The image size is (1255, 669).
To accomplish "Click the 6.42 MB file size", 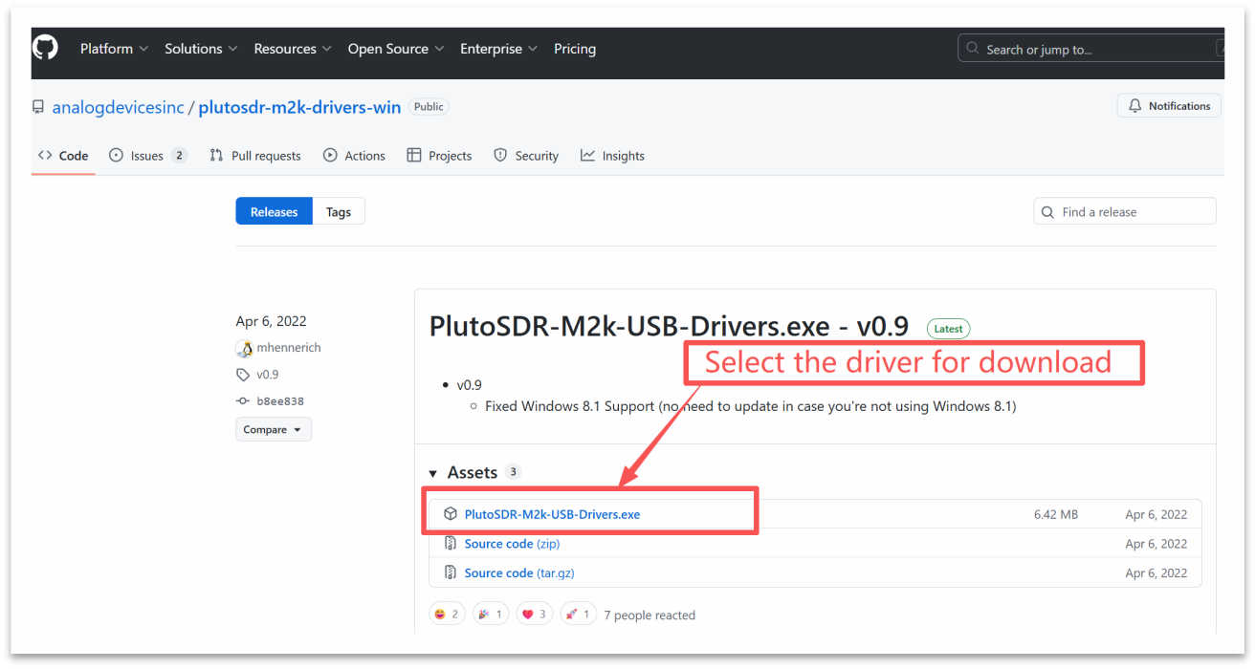I will tap(1056, 514).
